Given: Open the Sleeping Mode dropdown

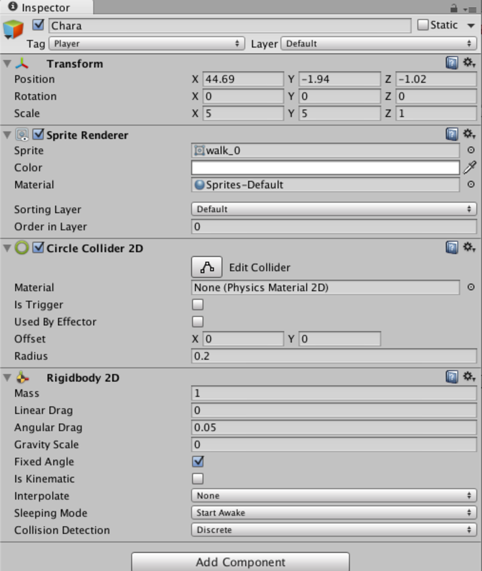Looking at the screenshot, I should pos(334,513).
